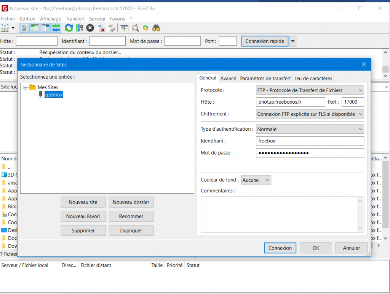Open the Protocole dropdown

pos(310,90)
